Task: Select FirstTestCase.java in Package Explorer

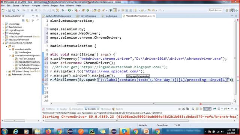Action: (x=27, y=59)
